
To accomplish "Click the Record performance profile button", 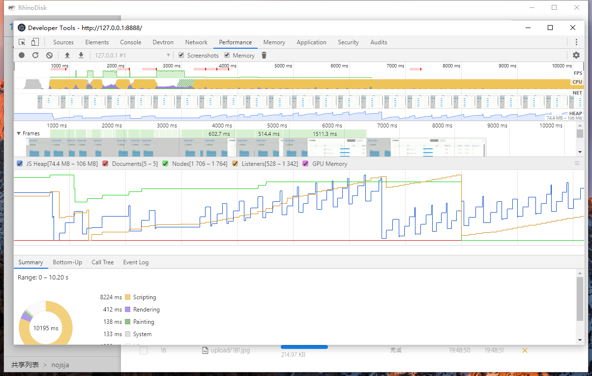I will (x=22, y=56).
